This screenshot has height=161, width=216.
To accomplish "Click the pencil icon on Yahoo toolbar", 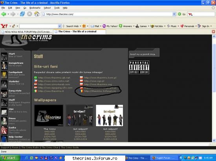I will (x=13, y=26).
